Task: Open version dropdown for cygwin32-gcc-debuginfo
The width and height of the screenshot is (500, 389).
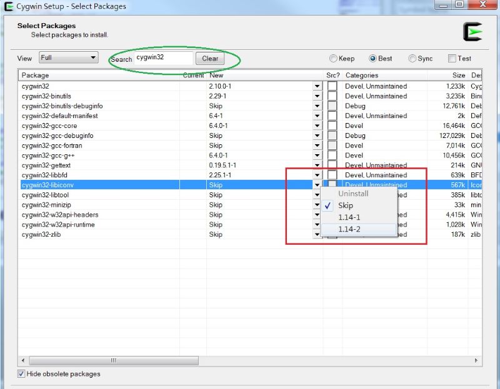Action: pos(317,135)
